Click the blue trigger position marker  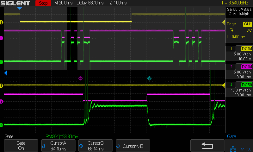point(20,8)
